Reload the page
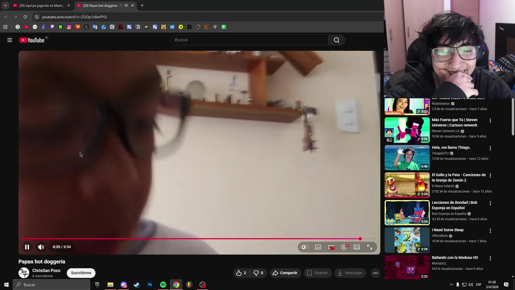The height and width of the screenshot is (290, 515). [x=25, y=17]
